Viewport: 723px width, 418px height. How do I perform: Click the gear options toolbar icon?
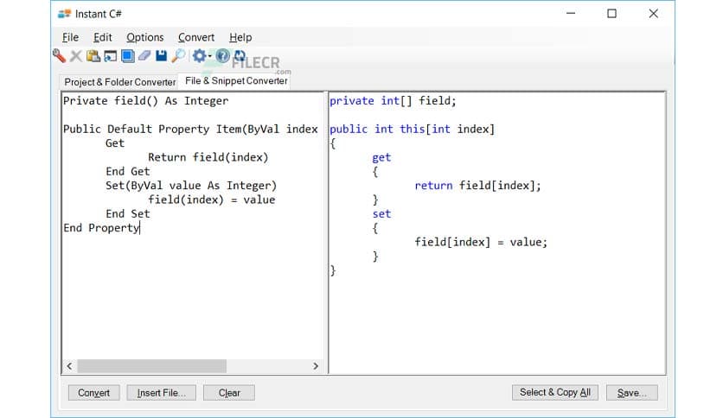click(199, 56)
